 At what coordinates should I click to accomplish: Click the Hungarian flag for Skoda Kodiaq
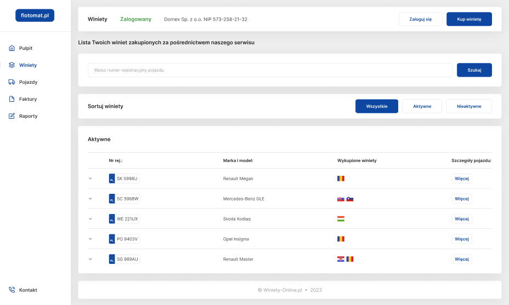(341, 219)
